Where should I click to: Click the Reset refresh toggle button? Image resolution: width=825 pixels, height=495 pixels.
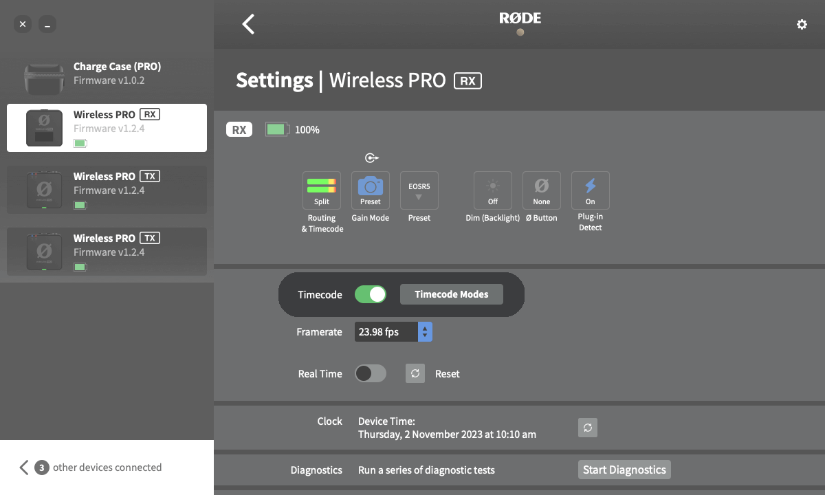pos(415,373)
